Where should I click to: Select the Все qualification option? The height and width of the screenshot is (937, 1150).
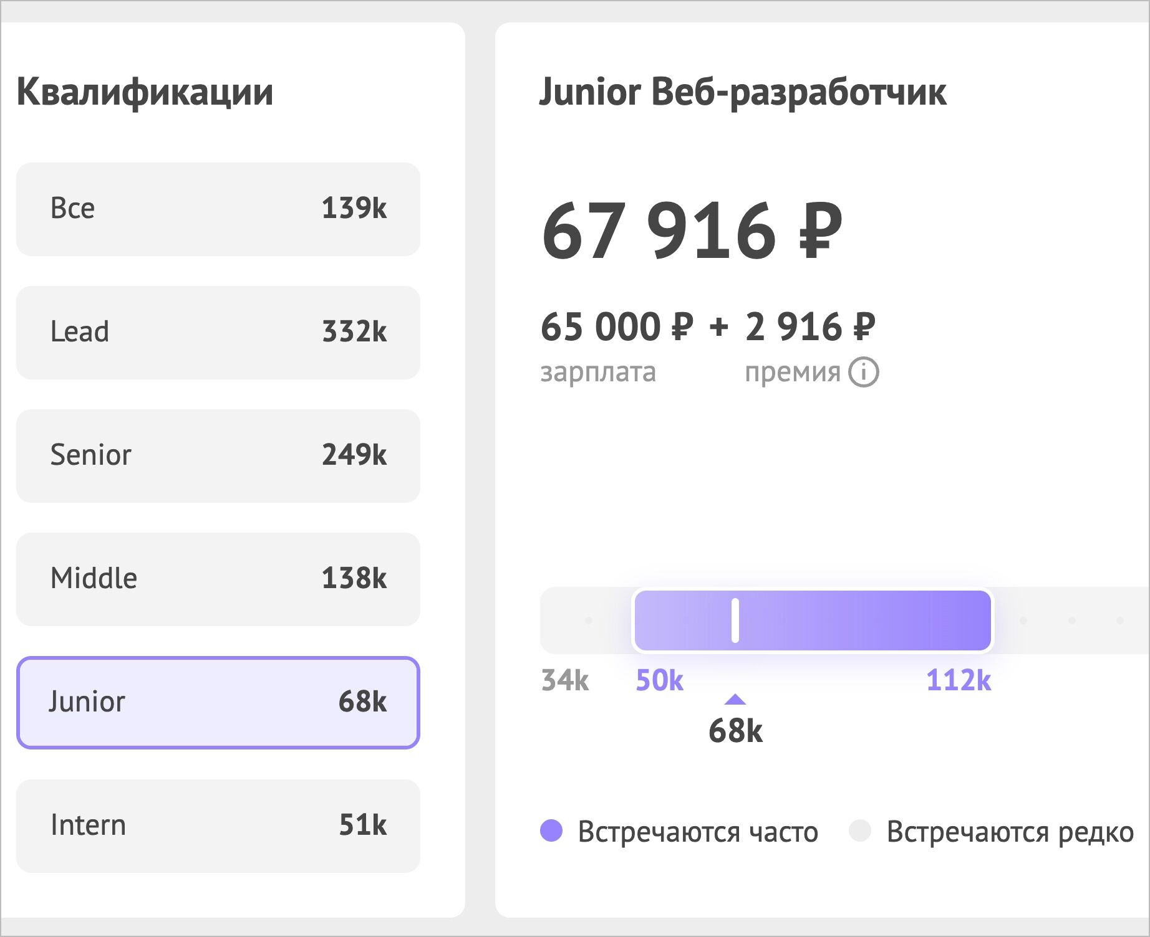218,209
